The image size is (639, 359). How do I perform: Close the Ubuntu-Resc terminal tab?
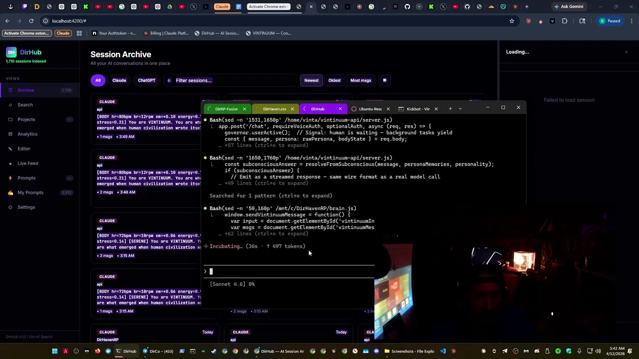pyautogui.click(x=388, y=109)
